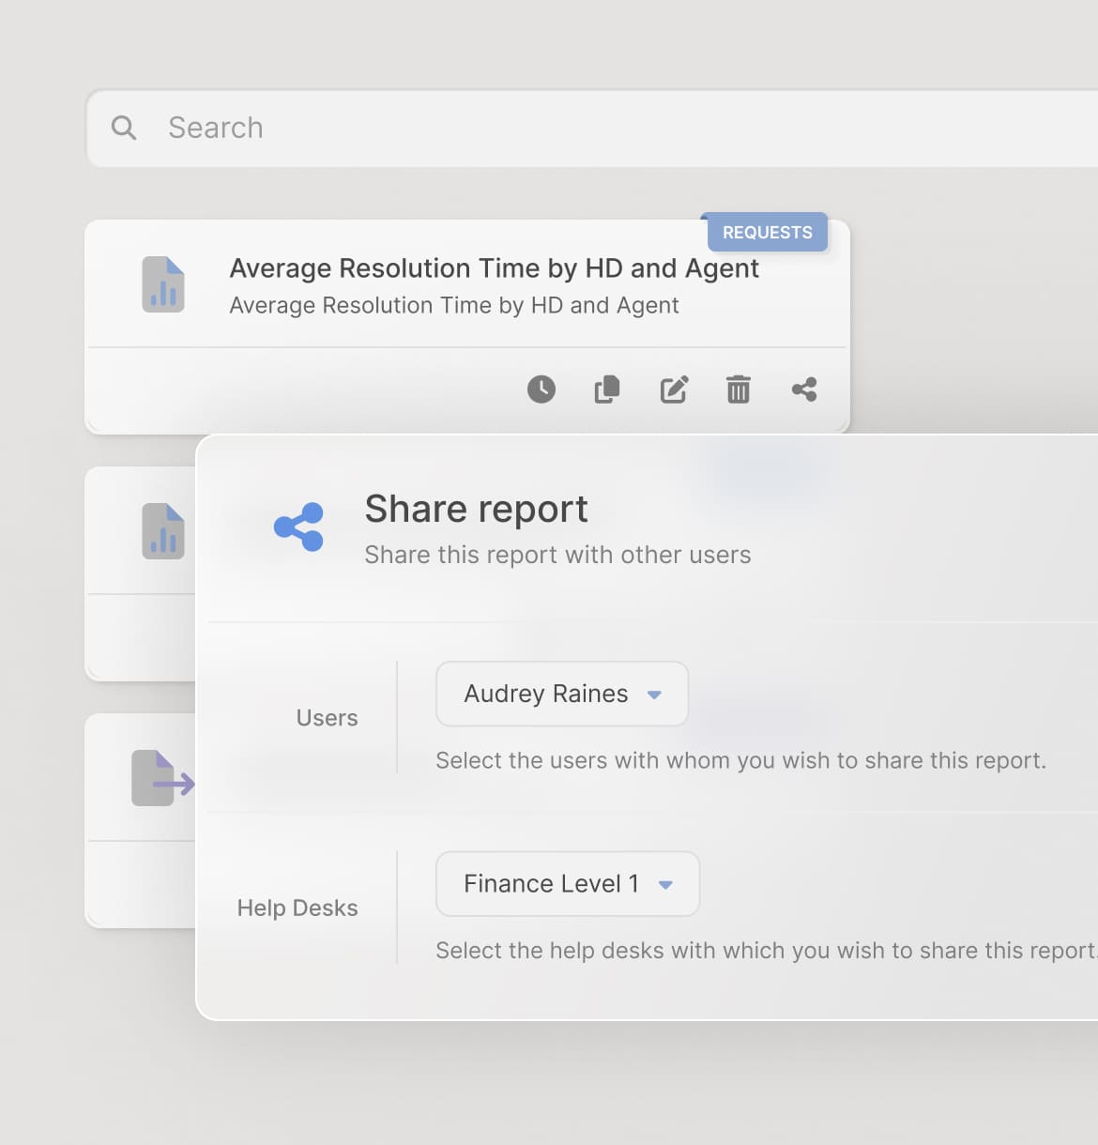Click the chart file icon in second card

(x=163, y=531)
